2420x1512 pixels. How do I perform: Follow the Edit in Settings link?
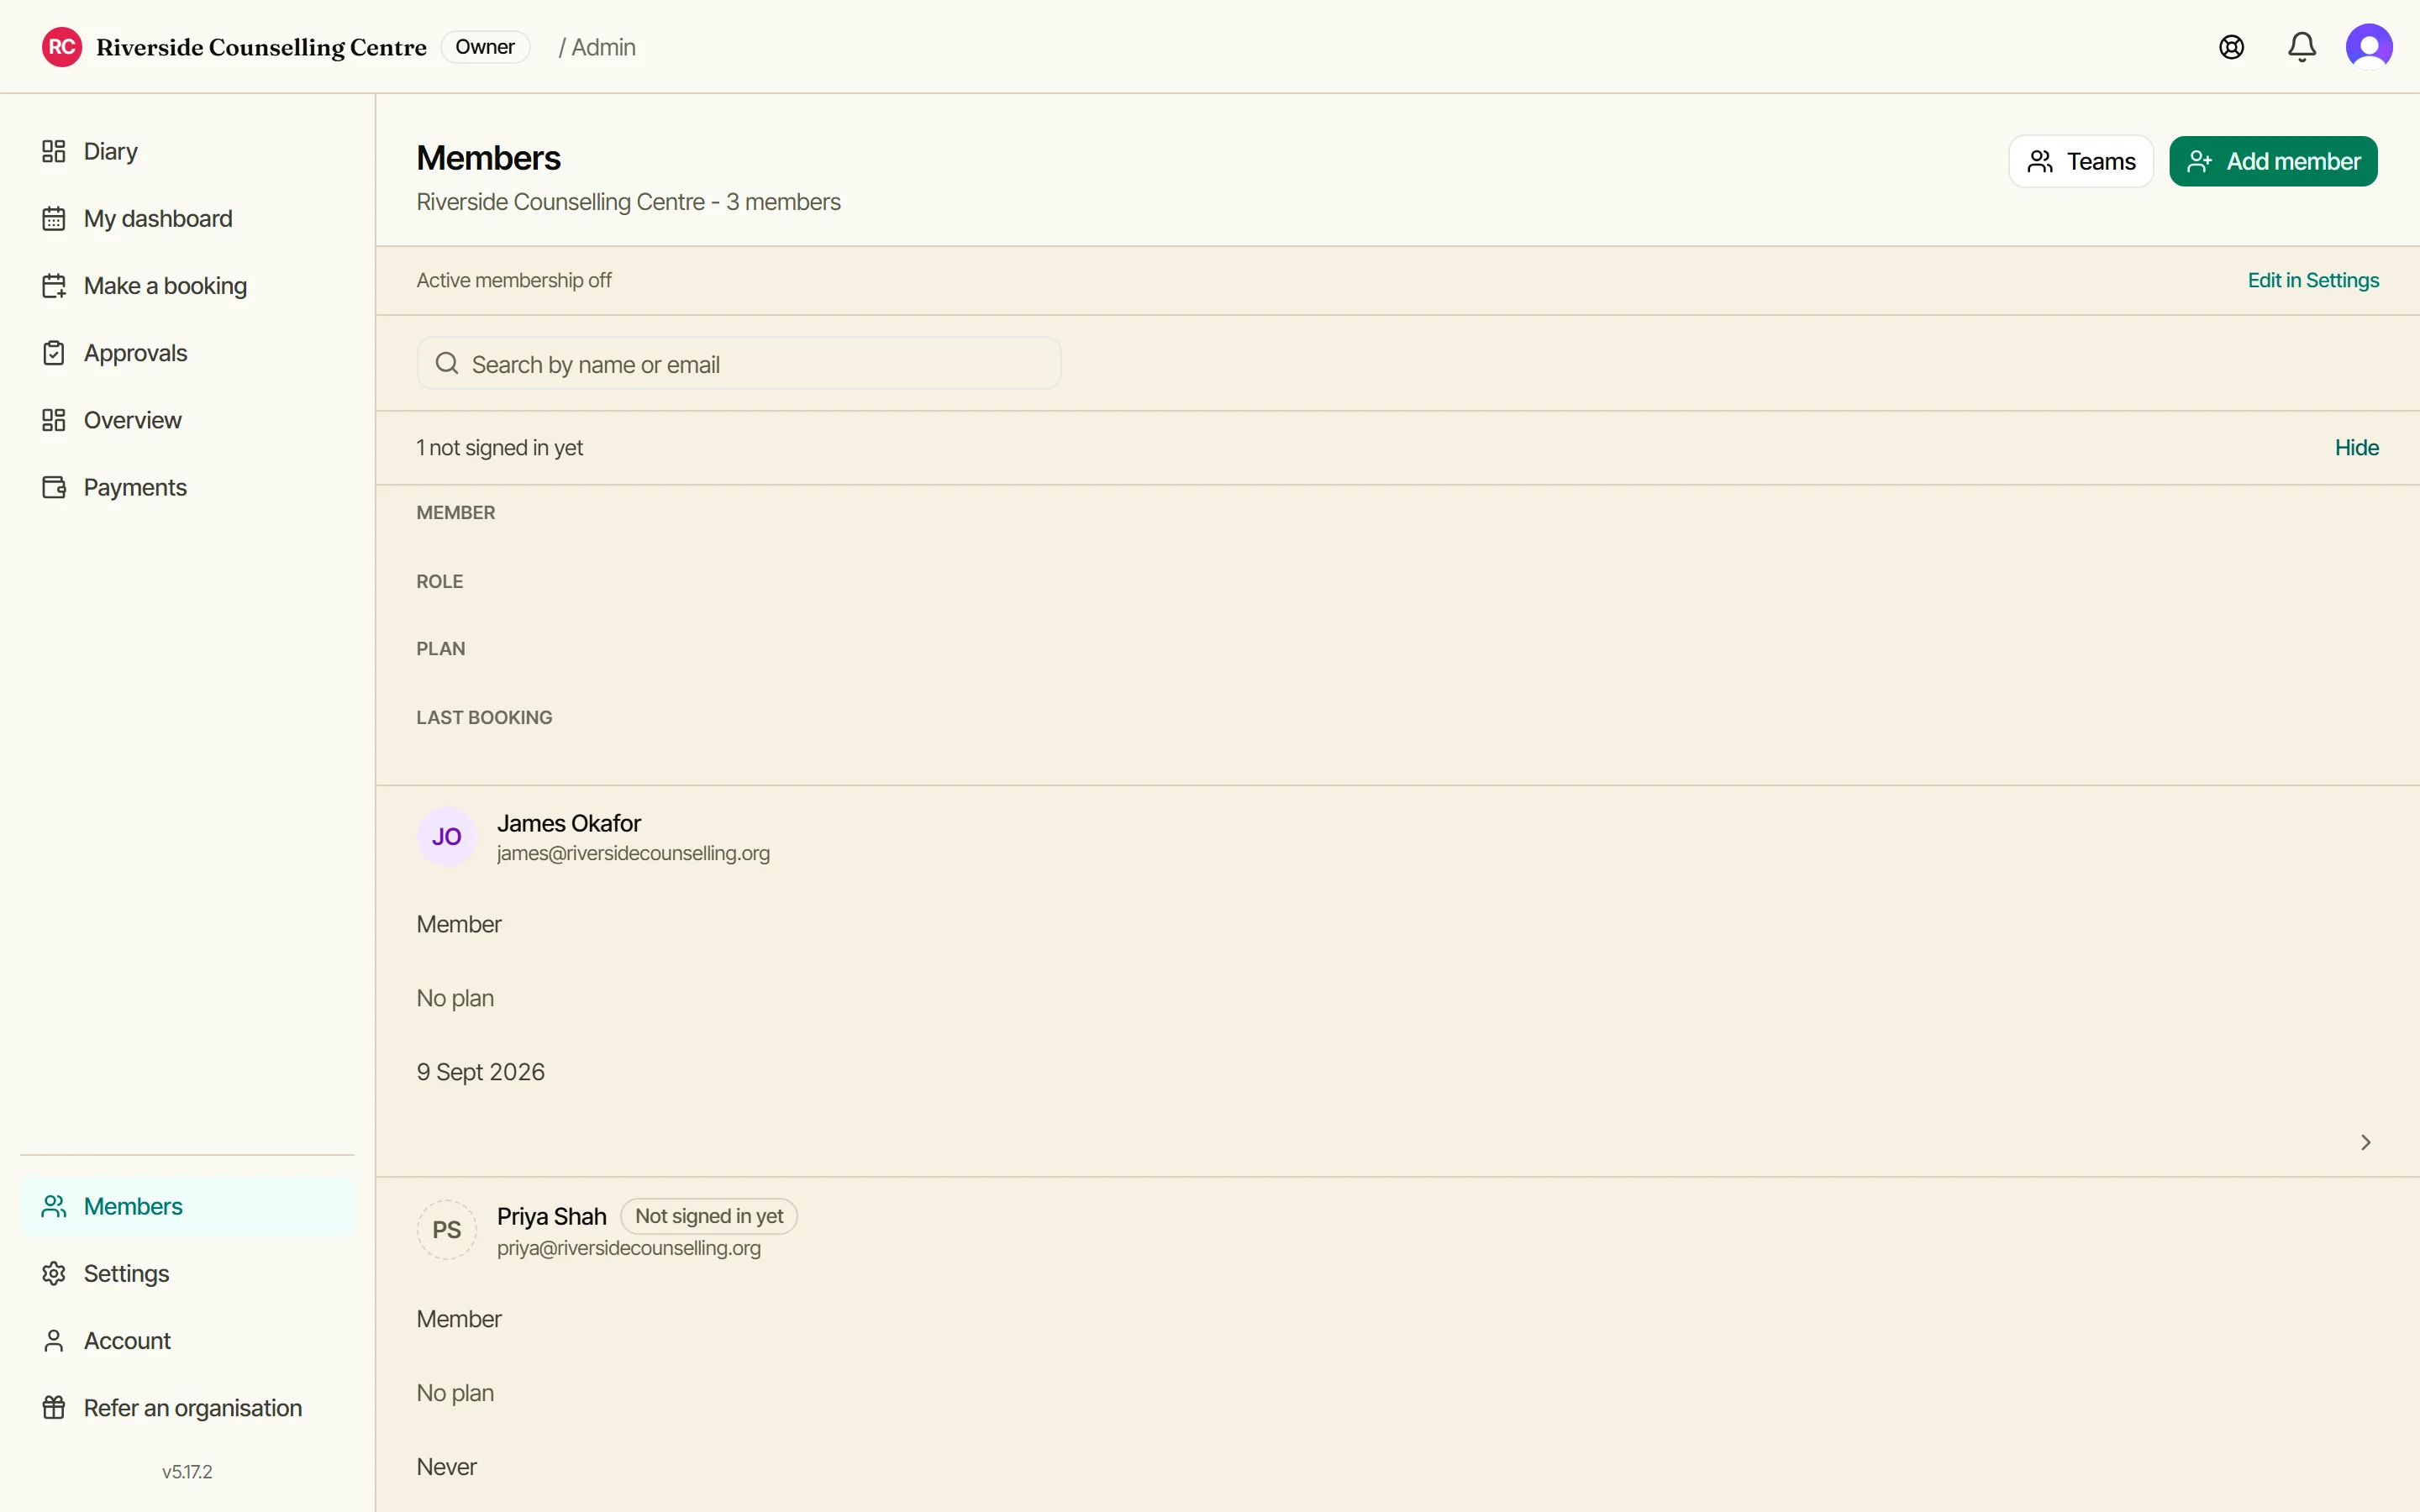[x=2313, y=281]
